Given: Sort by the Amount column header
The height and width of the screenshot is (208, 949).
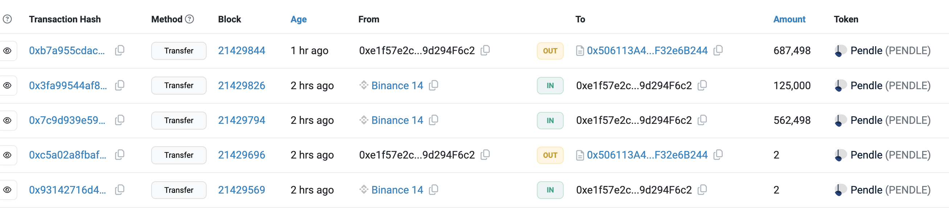Looking at the screenshot, I should point(789,19).
